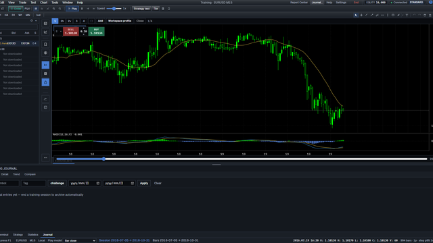This screenshot has height=243, width=433.
Task: Select the W1 timeframe
Action: coord(20,15)
